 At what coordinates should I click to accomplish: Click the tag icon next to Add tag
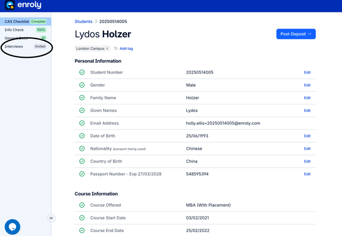click(x=116, y=48)
